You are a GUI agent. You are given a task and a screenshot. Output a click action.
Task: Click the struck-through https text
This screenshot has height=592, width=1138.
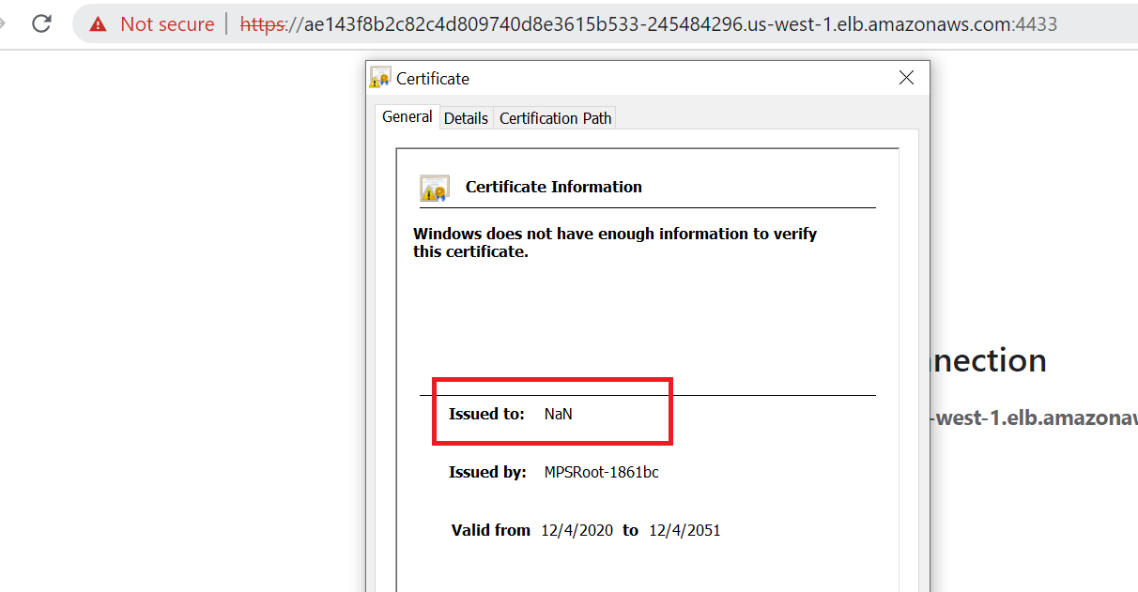tap(263, 23)
